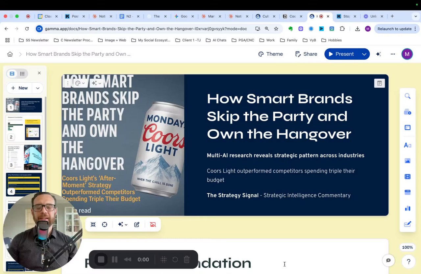Rewind the recording overlay
This screenshot has width=421, height=274.
128,260
